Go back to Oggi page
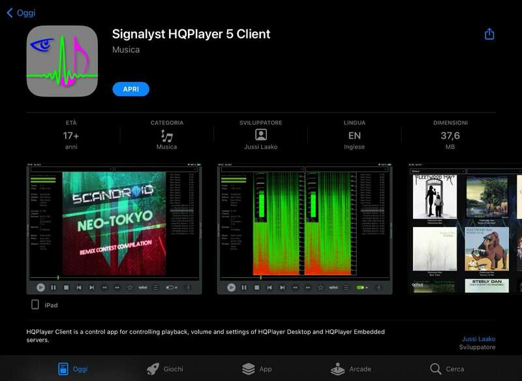The width and height of the screenshot is (522, 381). pyautogui.click(x=21, y=12)
